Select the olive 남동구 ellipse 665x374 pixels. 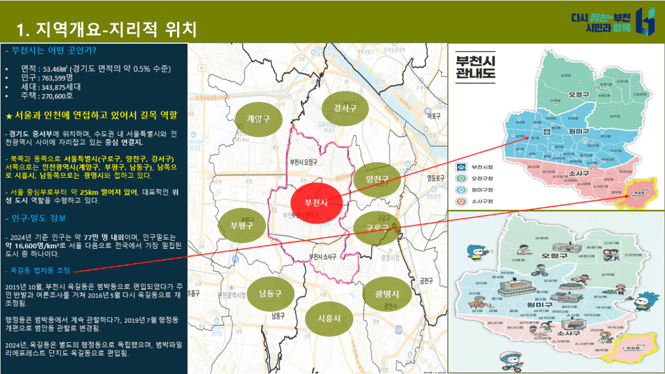click(271, 293)
